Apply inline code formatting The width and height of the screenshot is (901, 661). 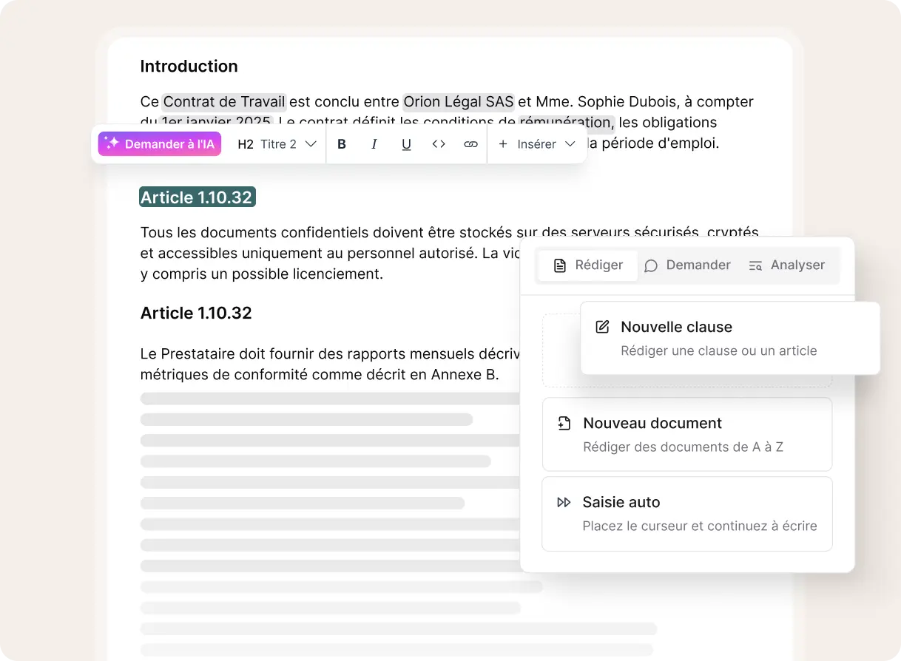(439, 144)
